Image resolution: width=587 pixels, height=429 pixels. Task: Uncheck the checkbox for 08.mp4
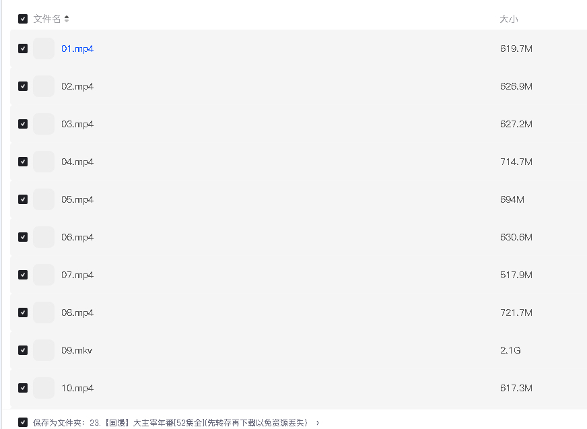pyautogui.click(x=23, y=312)
